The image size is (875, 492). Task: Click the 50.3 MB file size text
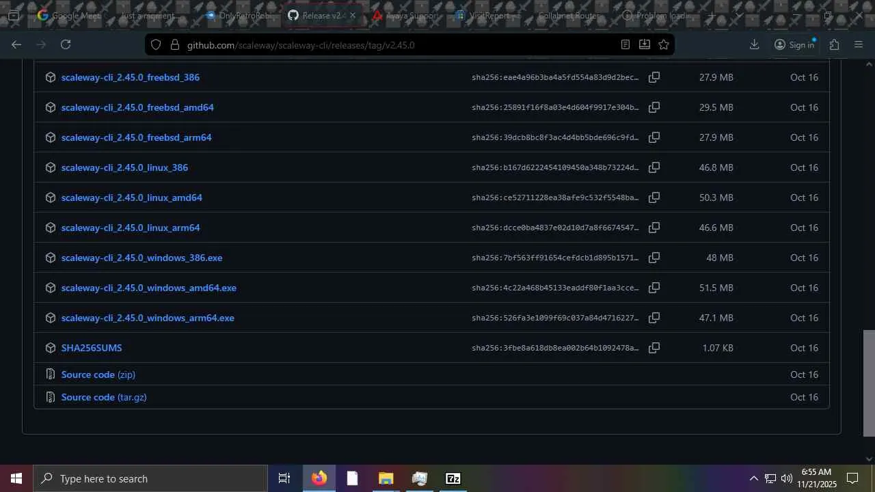coord(716,197)
